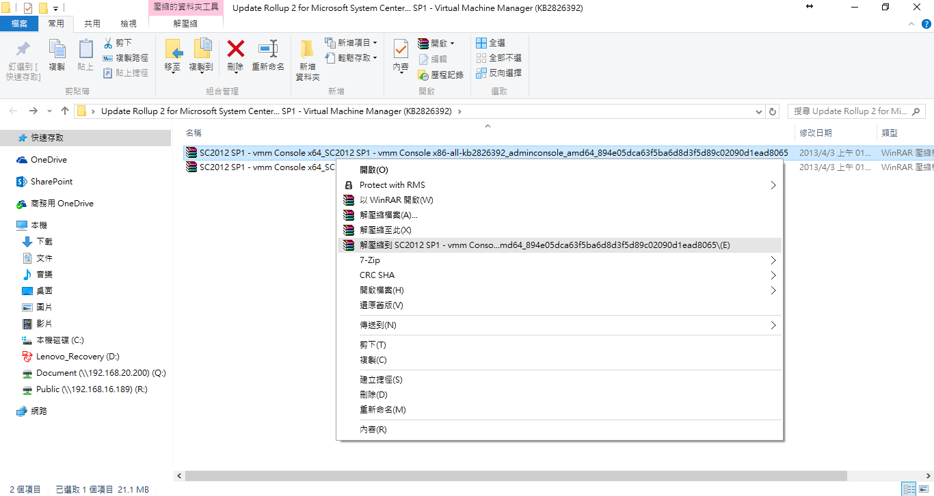934x496 pixels.
Task: Open the File (檔案) tab
Action: tap(19, 23)
